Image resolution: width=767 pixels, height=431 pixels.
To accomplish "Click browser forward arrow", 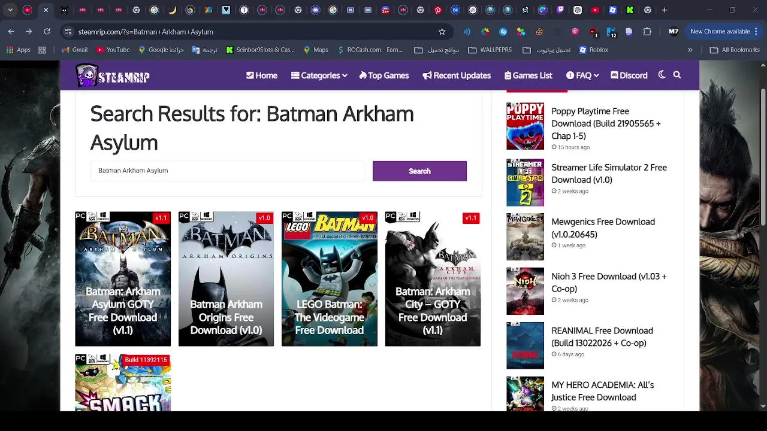I will click(29, 31).
